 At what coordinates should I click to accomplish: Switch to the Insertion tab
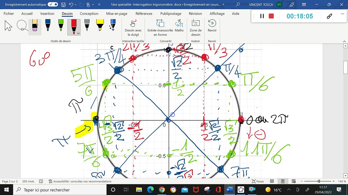(47, 14)
